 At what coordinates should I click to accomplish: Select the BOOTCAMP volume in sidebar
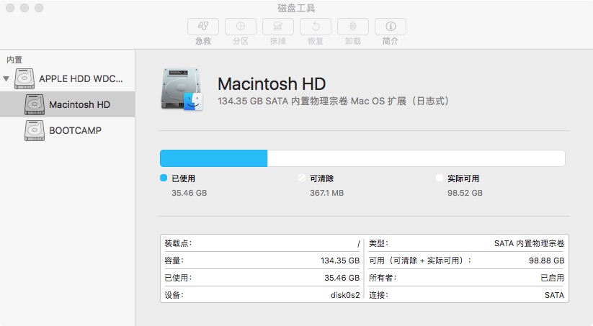[75, 130]
